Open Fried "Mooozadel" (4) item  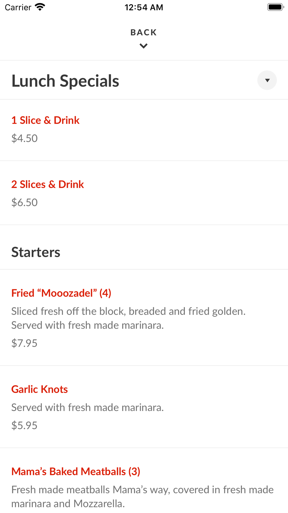click(61, 293)
